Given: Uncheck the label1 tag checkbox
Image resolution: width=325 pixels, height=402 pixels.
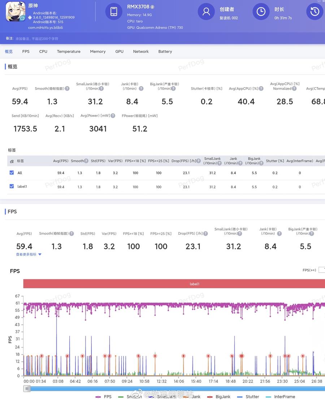Looking at the screenshot, I should click(12, 187).
